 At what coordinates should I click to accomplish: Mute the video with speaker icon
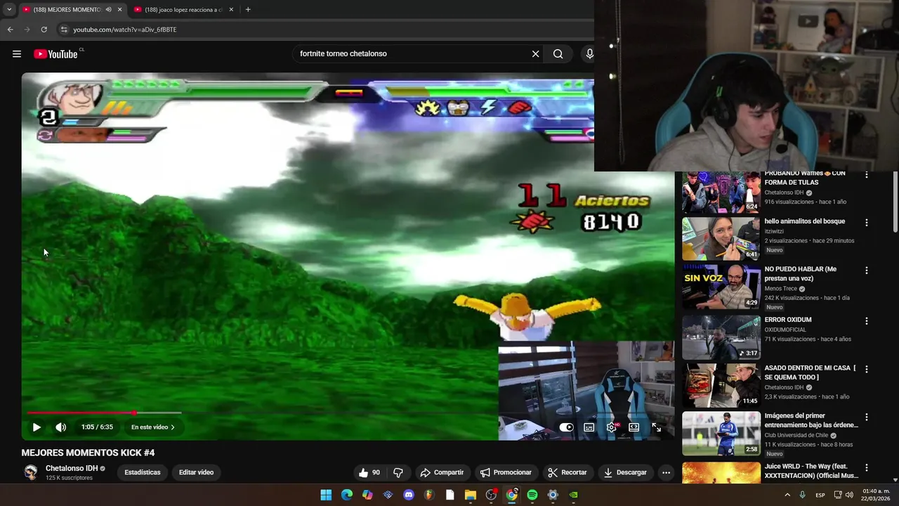(x=61, y=427)
